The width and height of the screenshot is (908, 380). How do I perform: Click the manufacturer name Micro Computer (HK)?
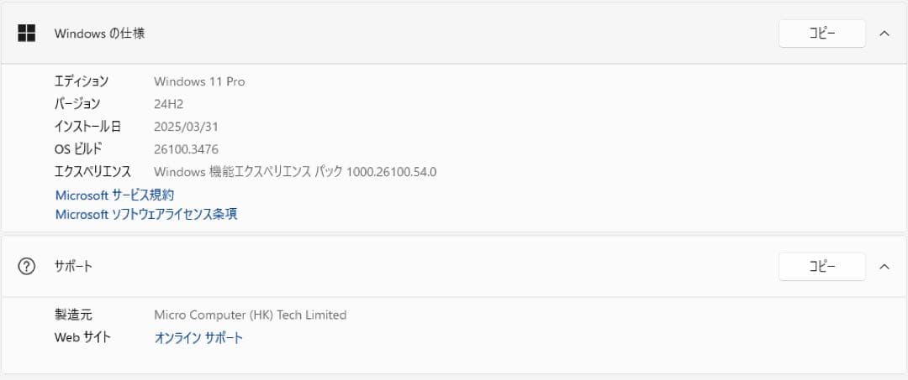pyautogui.click(x=250, y=315)
